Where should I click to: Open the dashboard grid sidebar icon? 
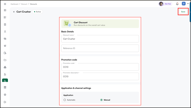click(x=5, y=10)
